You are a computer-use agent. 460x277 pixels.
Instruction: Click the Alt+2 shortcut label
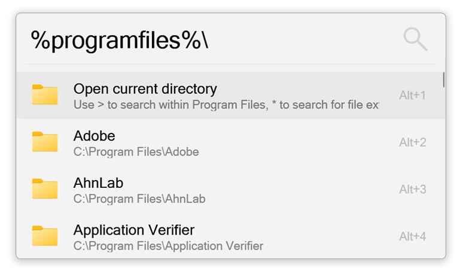click(x=412, y=142)
